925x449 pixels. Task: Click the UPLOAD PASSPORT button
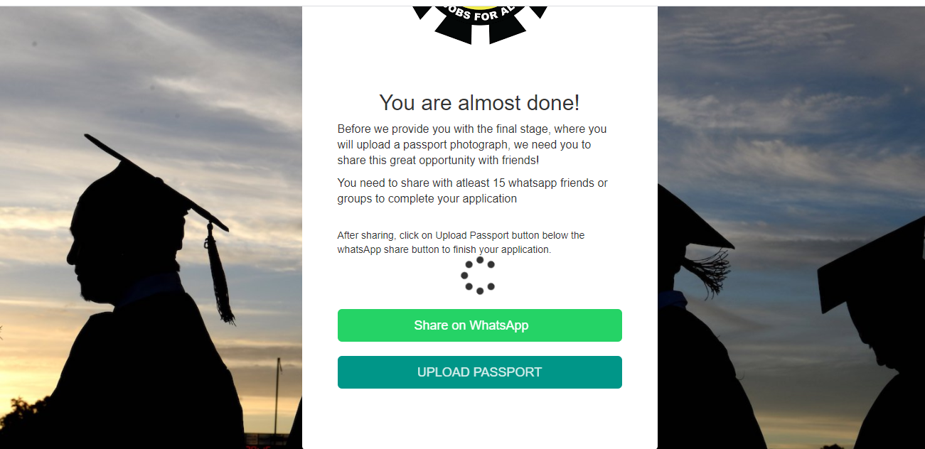479,372
